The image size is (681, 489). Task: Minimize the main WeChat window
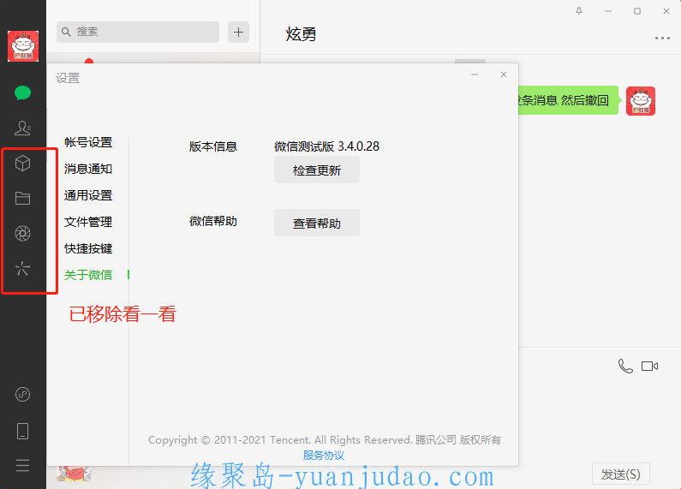pyautogui.click(x=608, y=11)
